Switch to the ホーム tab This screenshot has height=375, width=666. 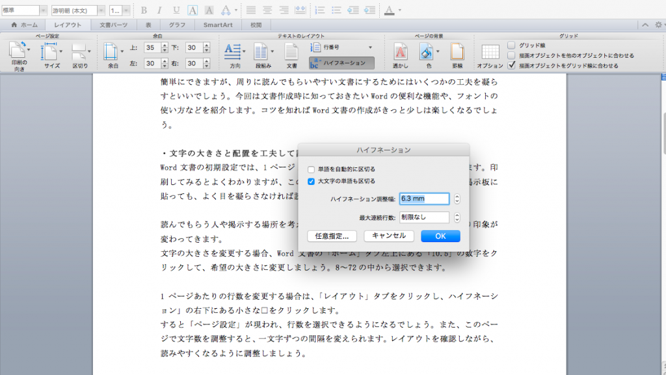(x=24, y=25)
